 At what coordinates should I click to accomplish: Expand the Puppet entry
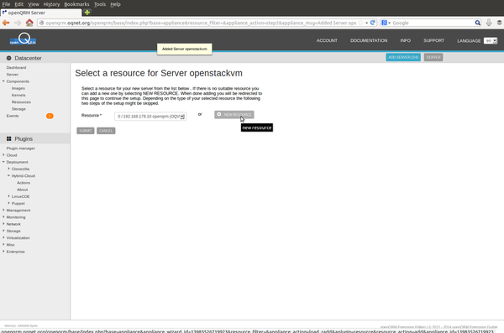[x=8, y=203]
